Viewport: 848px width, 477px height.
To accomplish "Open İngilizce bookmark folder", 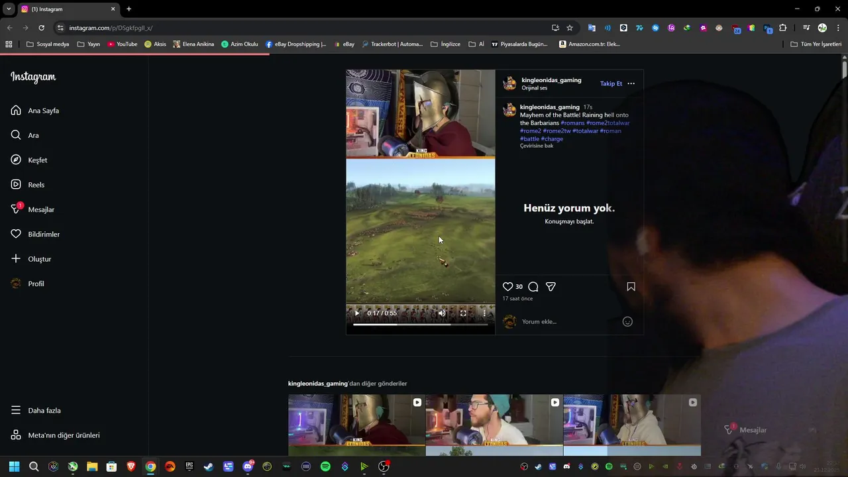I will pyautogui.click(x=445, y=44).
